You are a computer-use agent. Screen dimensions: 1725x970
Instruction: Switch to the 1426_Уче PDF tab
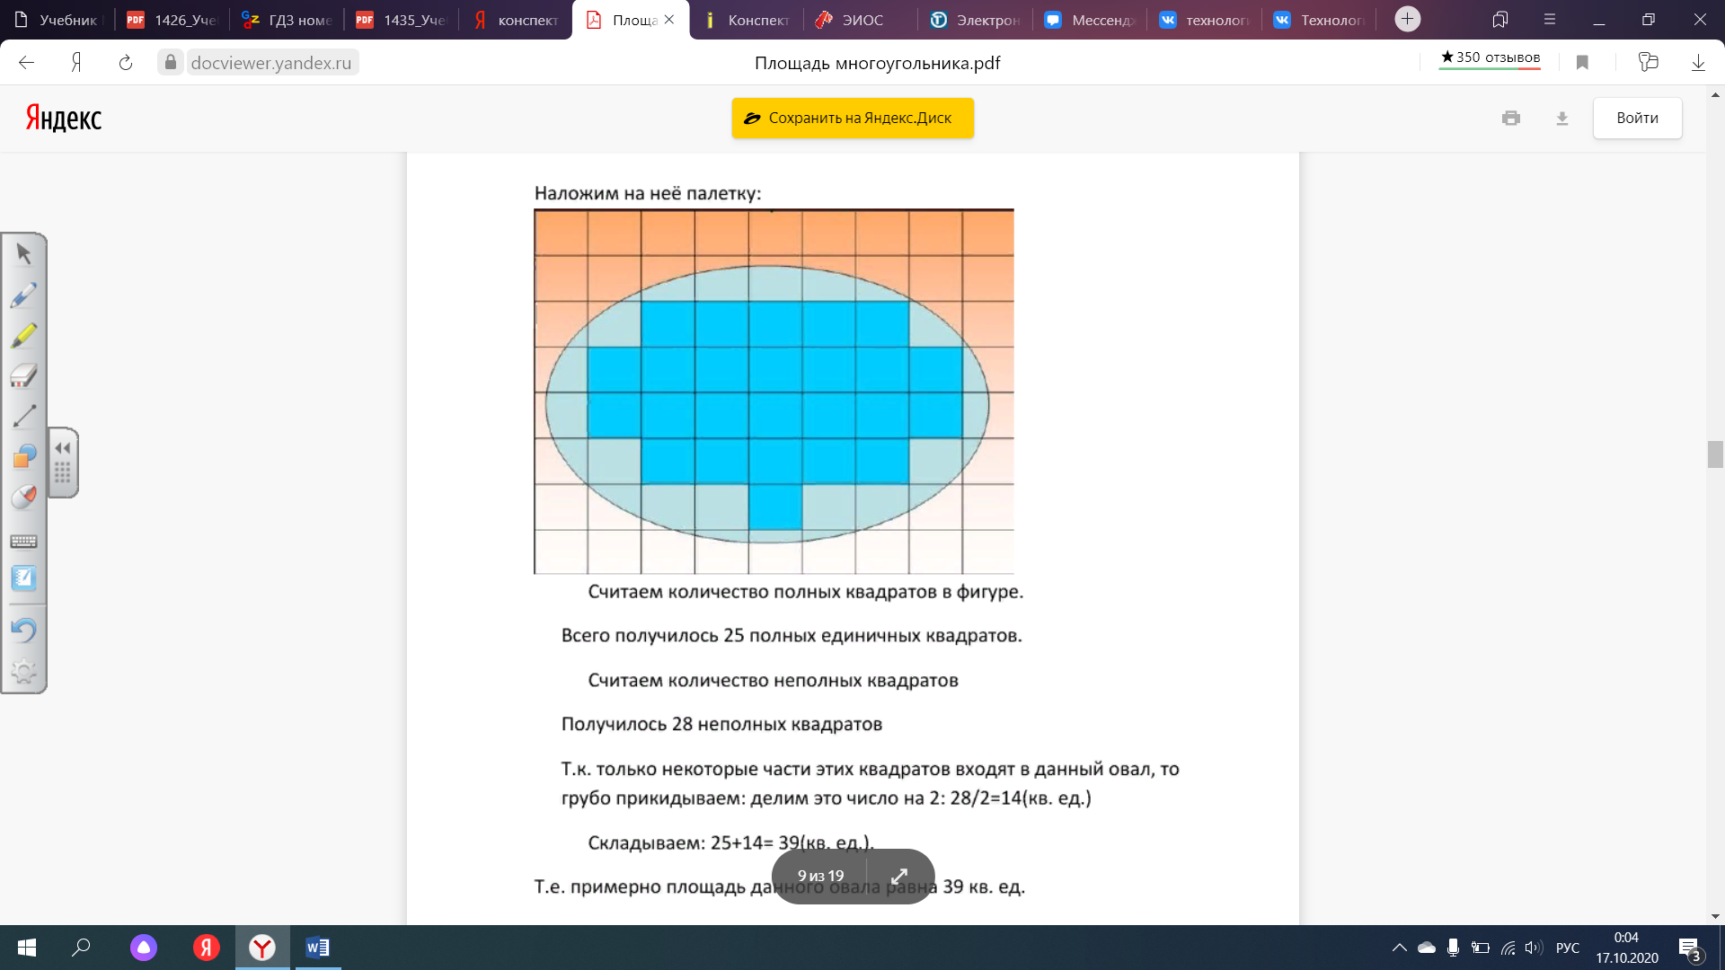(172, 20)
